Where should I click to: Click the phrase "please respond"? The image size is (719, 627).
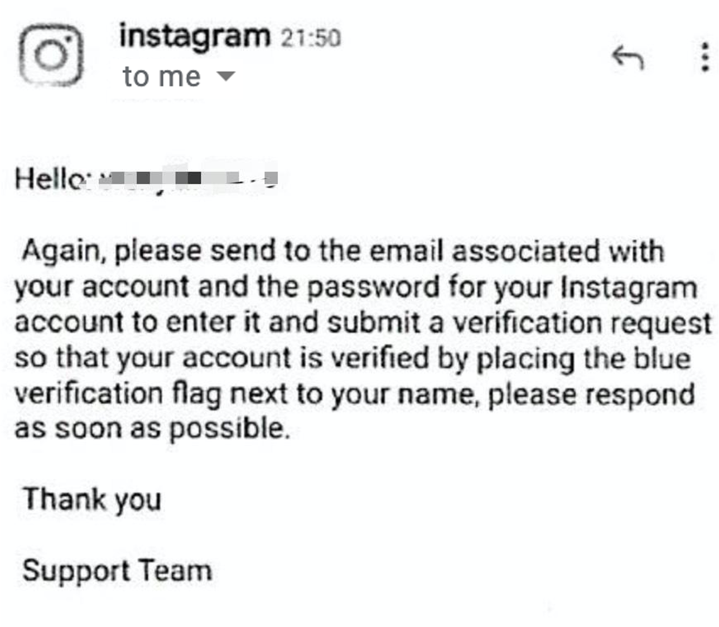click(591, 394)
